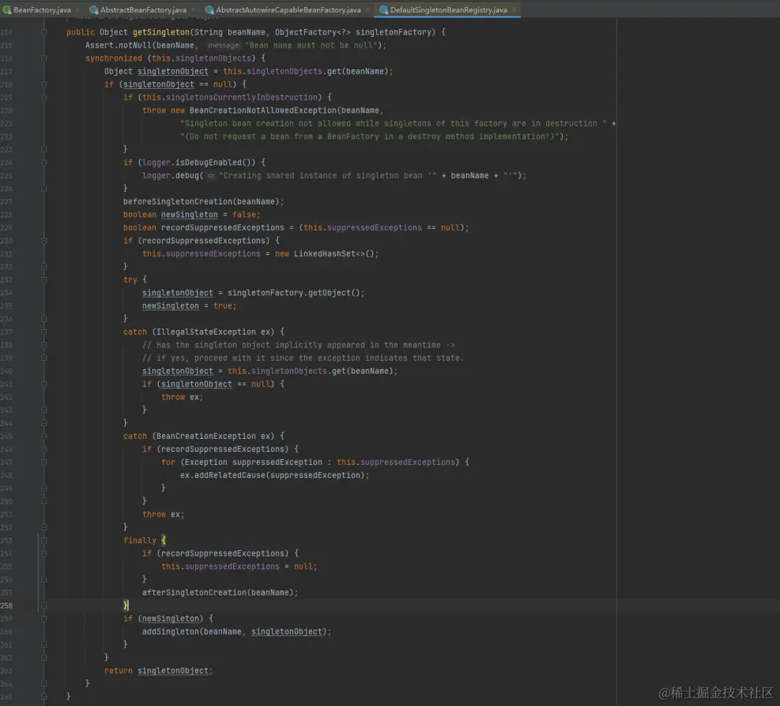Click 'this.suppressedExceptions = null' assignment

239,566
